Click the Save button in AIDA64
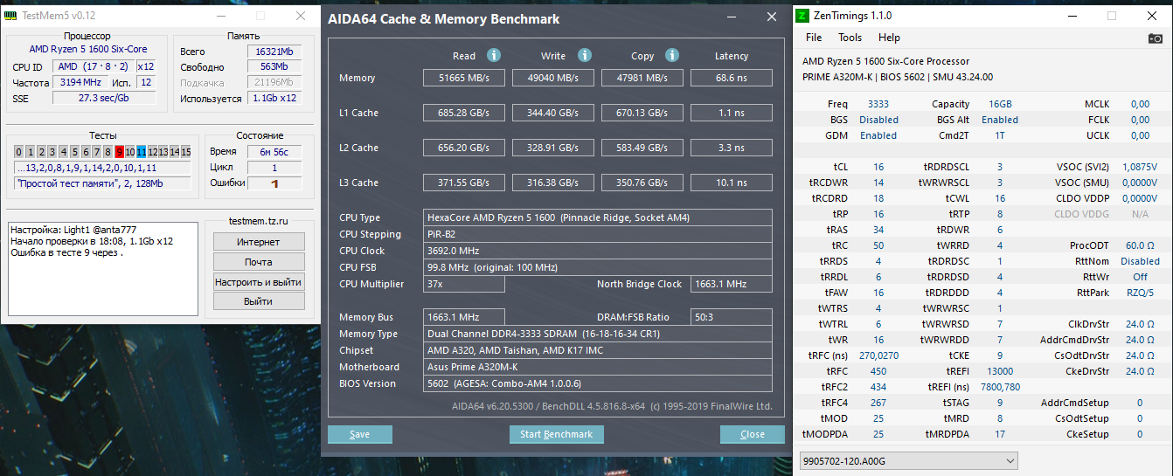Viewport: 1173px width, 476px height. pyautogui.click(x=360, y=434)
